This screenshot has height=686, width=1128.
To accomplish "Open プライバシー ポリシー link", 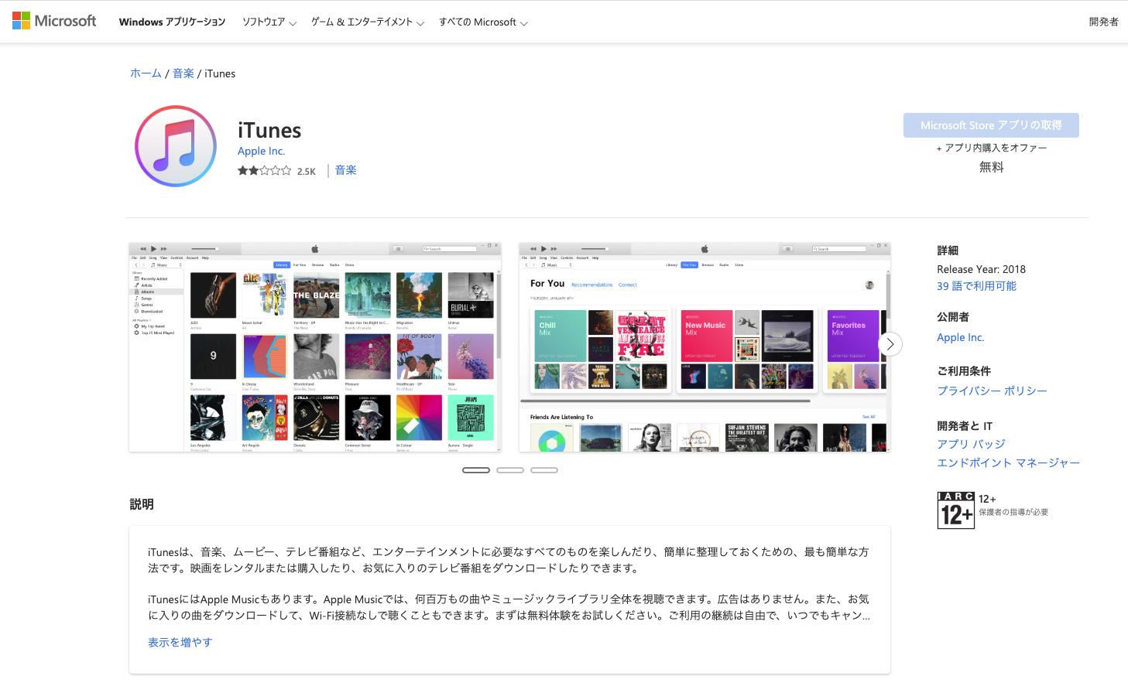I will tap(992, 391).
